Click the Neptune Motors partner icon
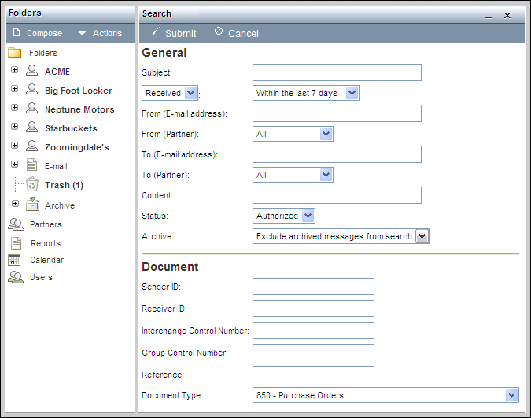The image size is (531, 418). click(32, 109)
